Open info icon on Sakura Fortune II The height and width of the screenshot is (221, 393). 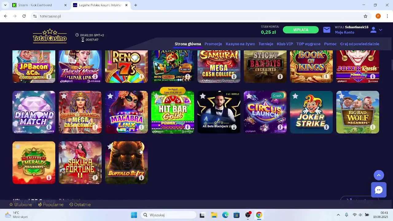pos(95,178)
